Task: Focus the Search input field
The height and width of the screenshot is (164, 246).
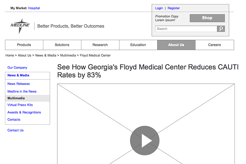Action: [186, 29]
